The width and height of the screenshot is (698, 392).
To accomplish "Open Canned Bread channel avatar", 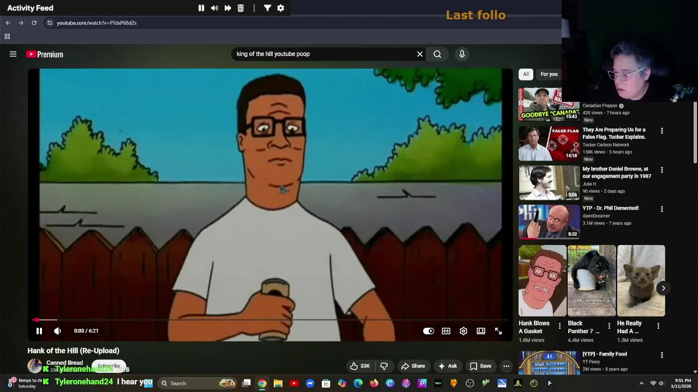I will coord(35,365).
